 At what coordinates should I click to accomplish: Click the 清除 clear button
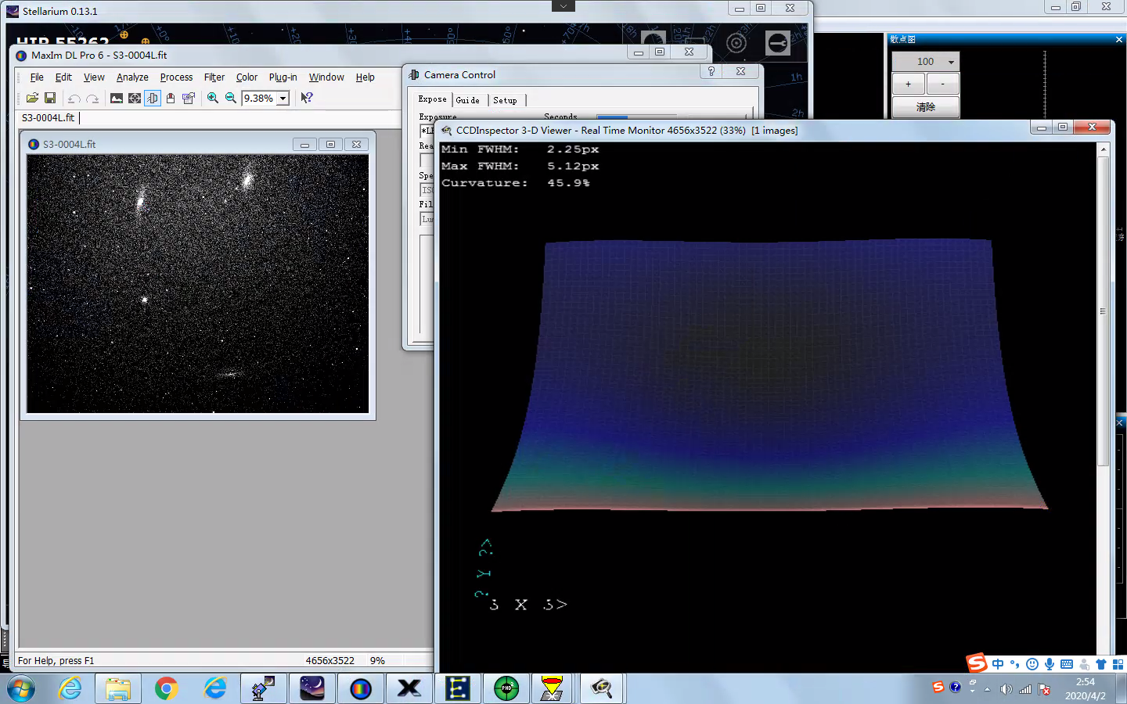coord(926,107)
